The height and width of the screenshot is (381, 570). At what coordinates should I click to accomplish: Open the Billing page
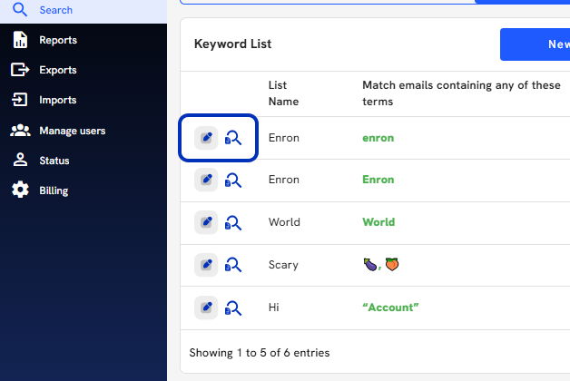(54, 190)
